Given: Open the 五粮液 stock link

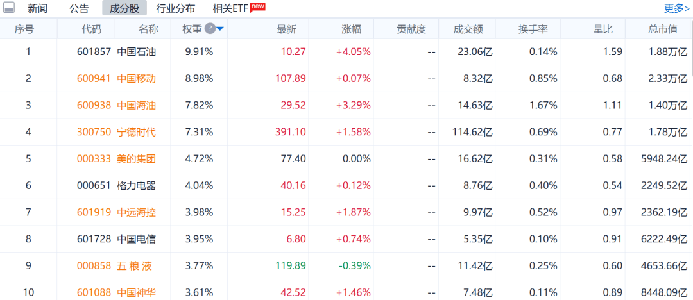Looking at the screenshot, I should tap(136, 265).
